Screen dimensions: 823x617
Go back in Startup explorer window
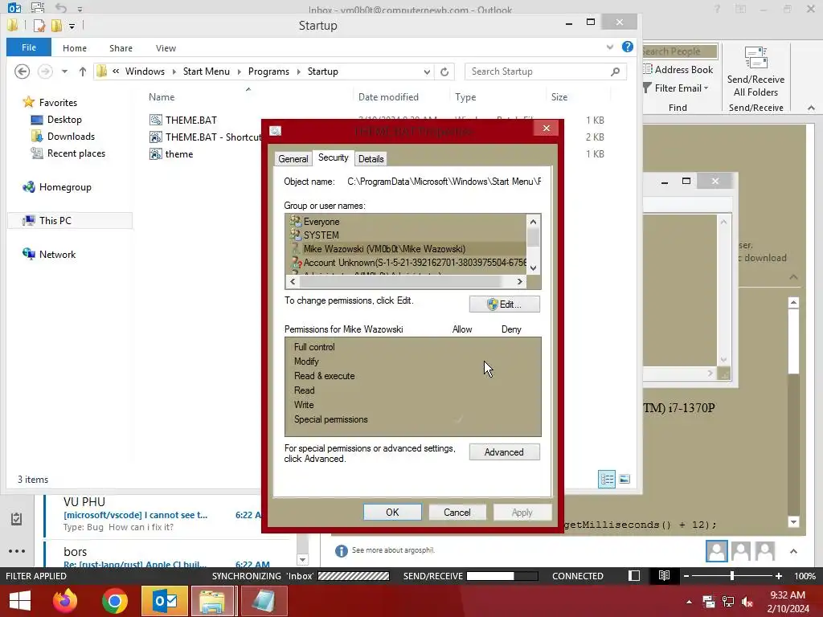pos(22,72)
